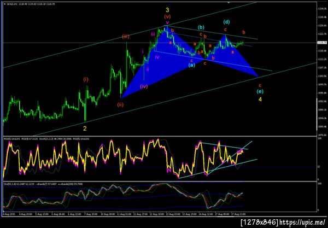Click the cyan (b) wave label
Screen dimensions: 328x228
point(201,27)
